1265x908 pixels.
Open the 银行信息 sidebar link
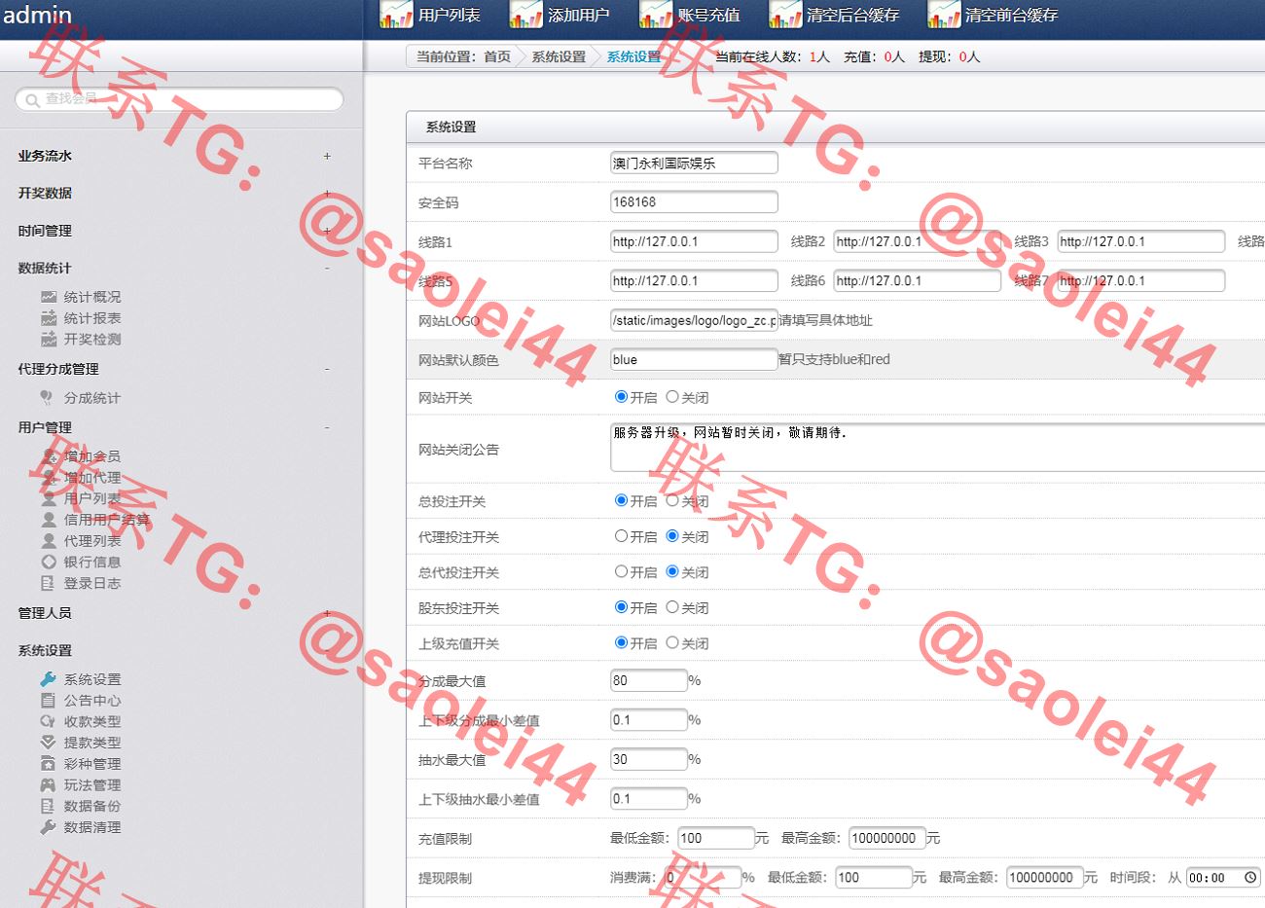pos(91,562)
